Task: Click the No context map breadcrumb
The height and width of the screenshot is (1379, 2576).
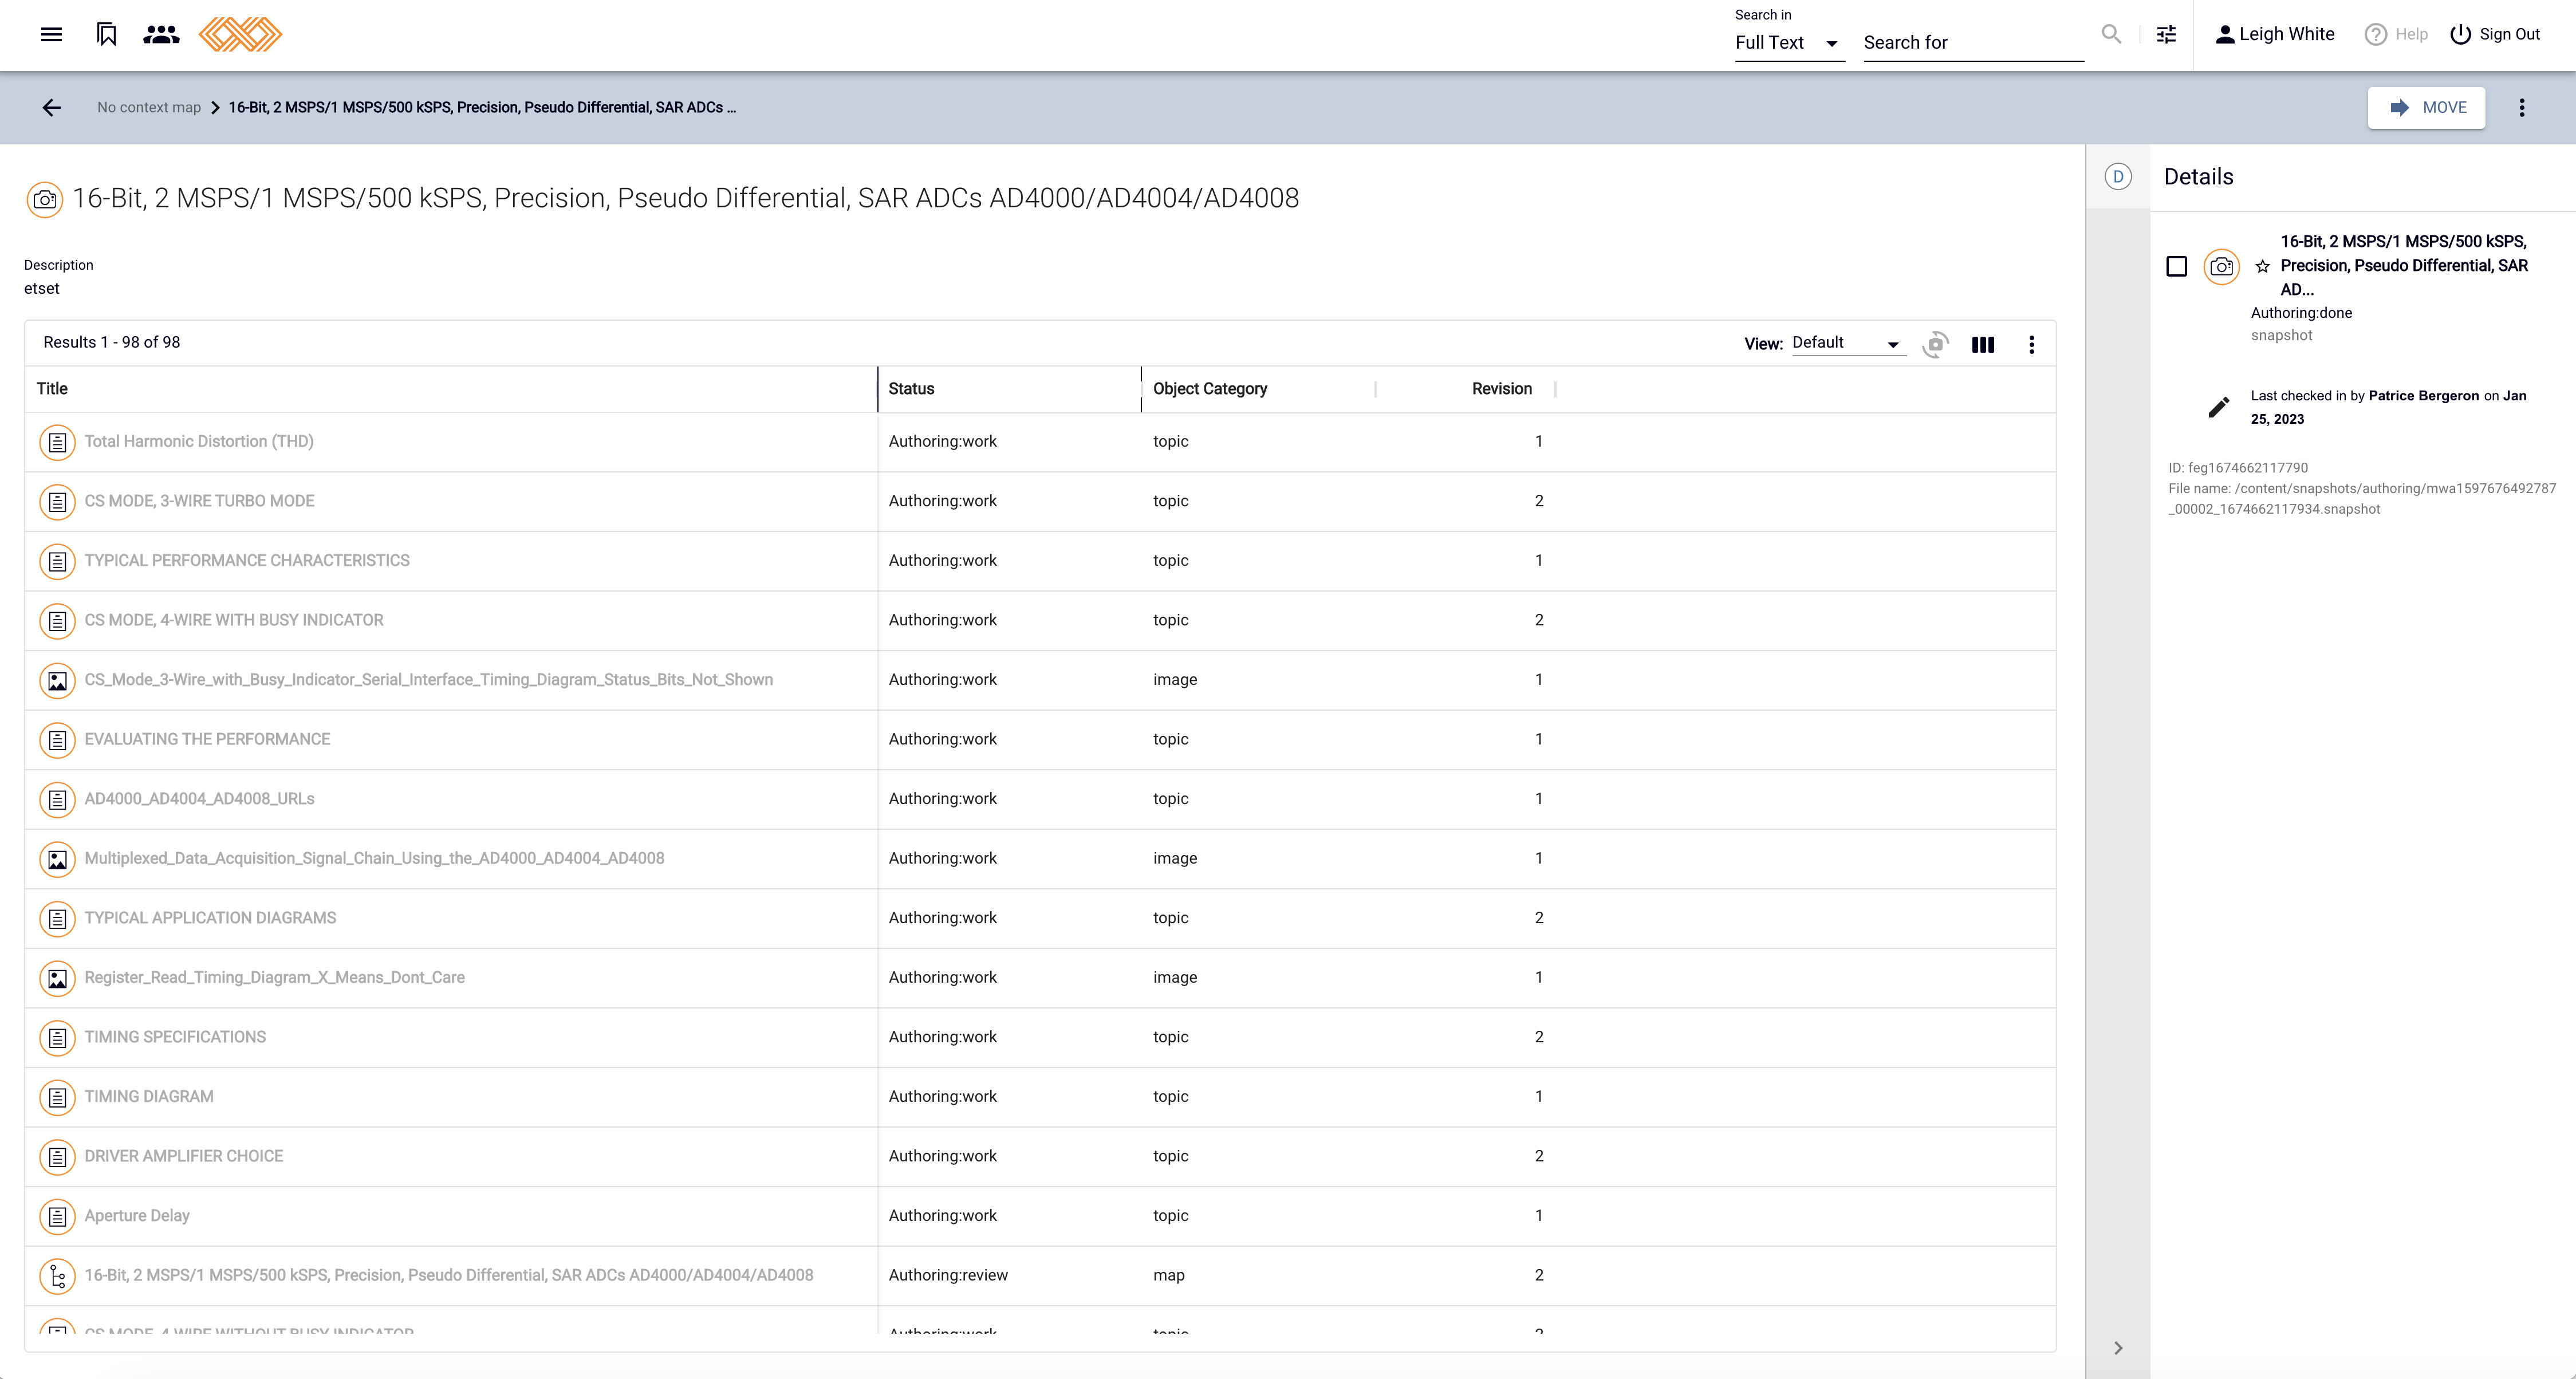Action: (149, 107)
